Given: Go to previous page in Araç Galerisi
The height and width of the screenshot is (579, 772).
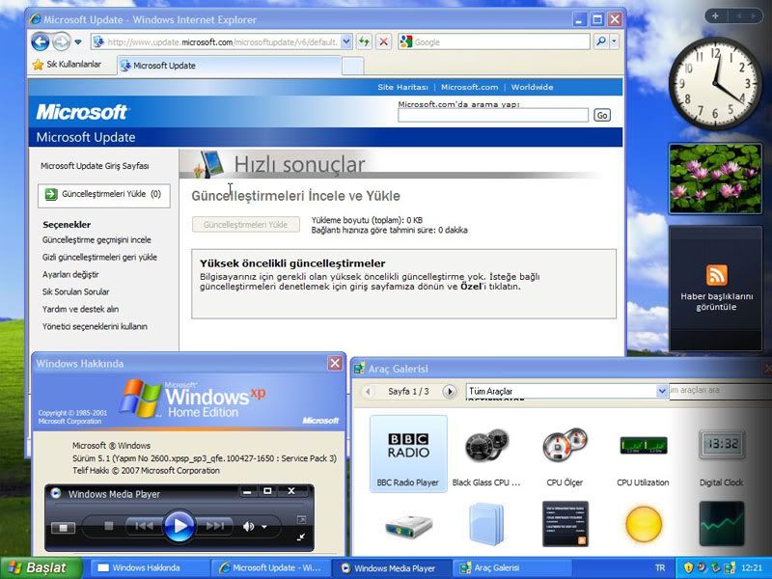Looking at the screenshot, I should [368, 392].
